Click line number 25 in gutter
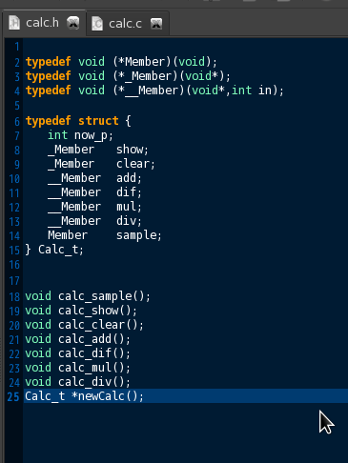The width and height of the screenshot is (348, 463). [x=13, y=396]
